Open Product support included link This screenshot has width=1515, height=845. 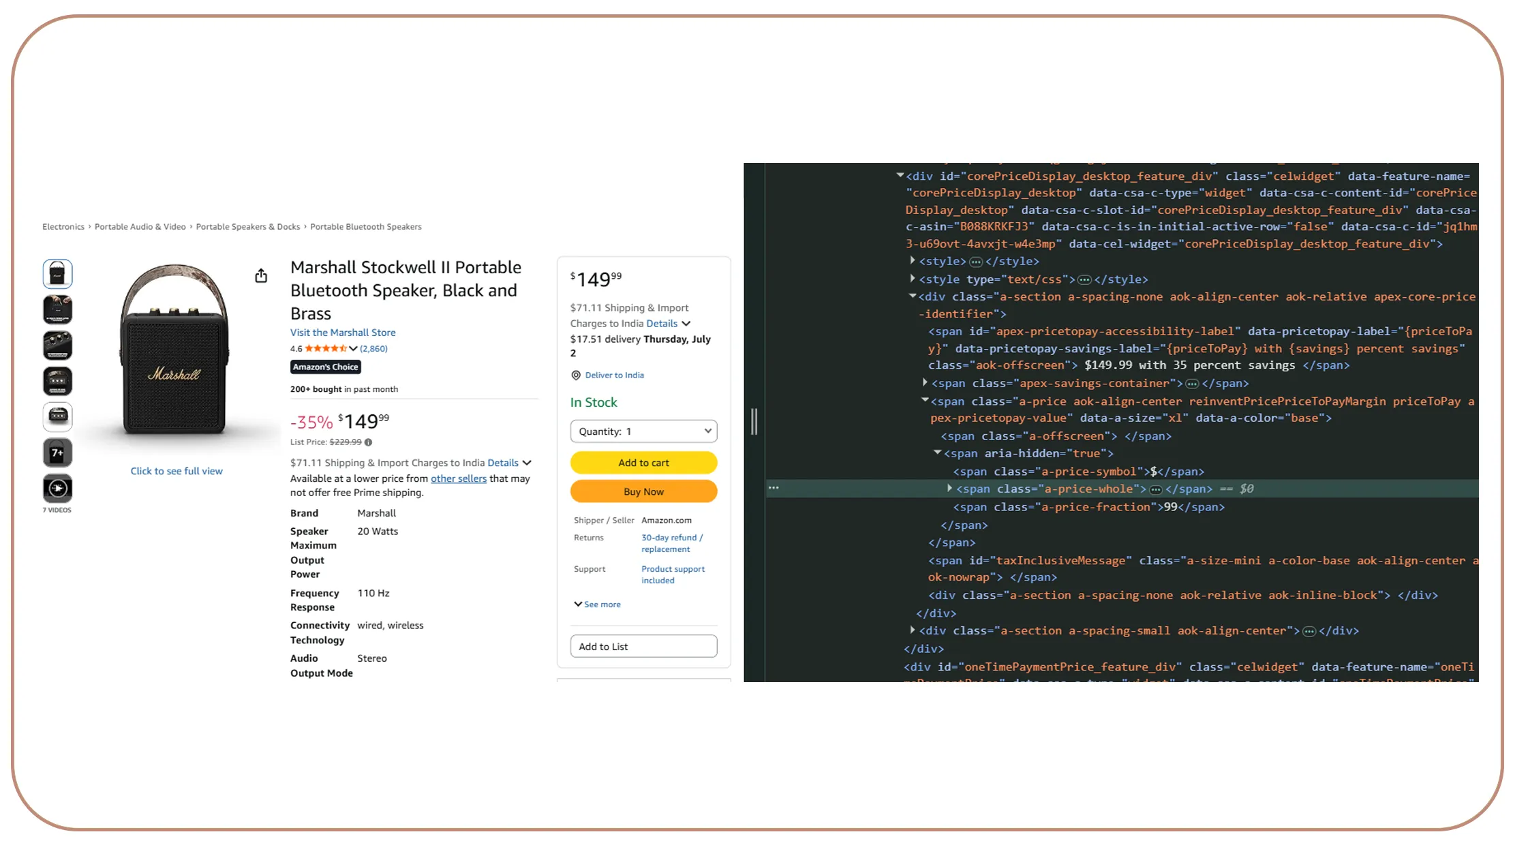673,574
